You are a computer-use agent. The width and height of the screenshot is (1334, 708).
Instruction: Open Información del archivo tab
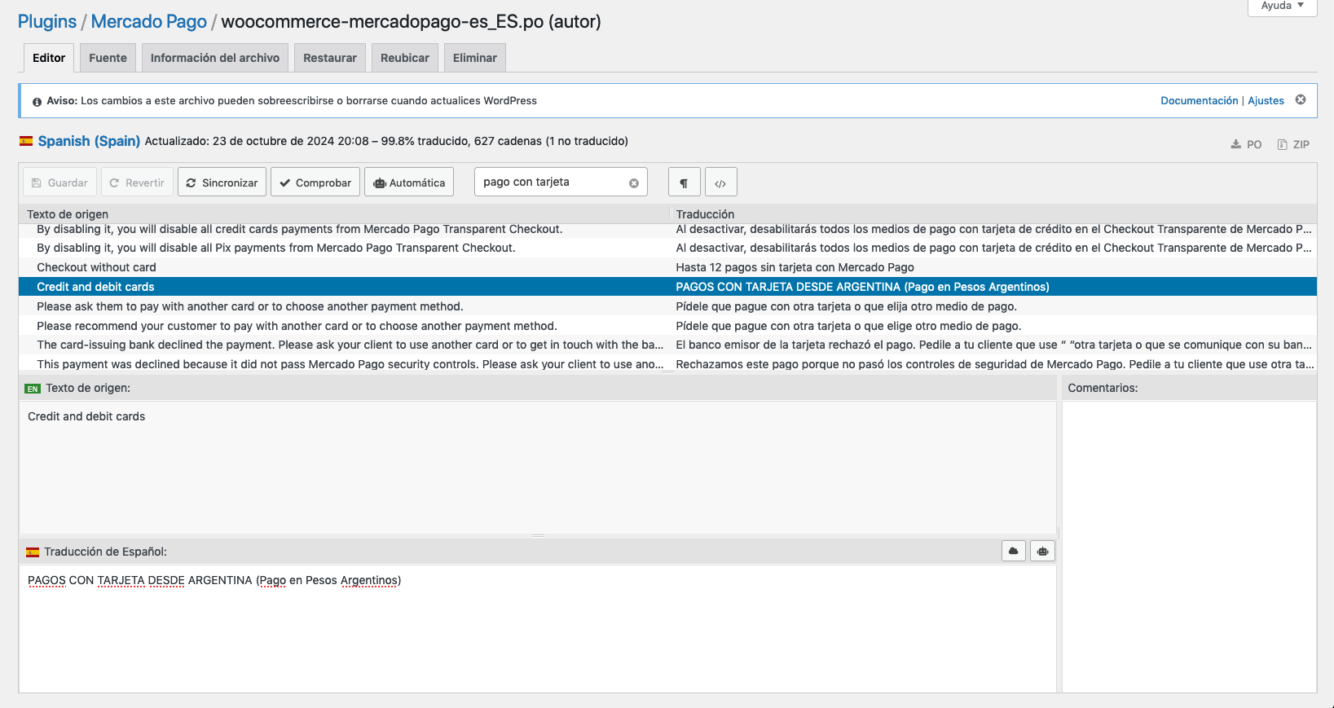click(x=215, y=58)
